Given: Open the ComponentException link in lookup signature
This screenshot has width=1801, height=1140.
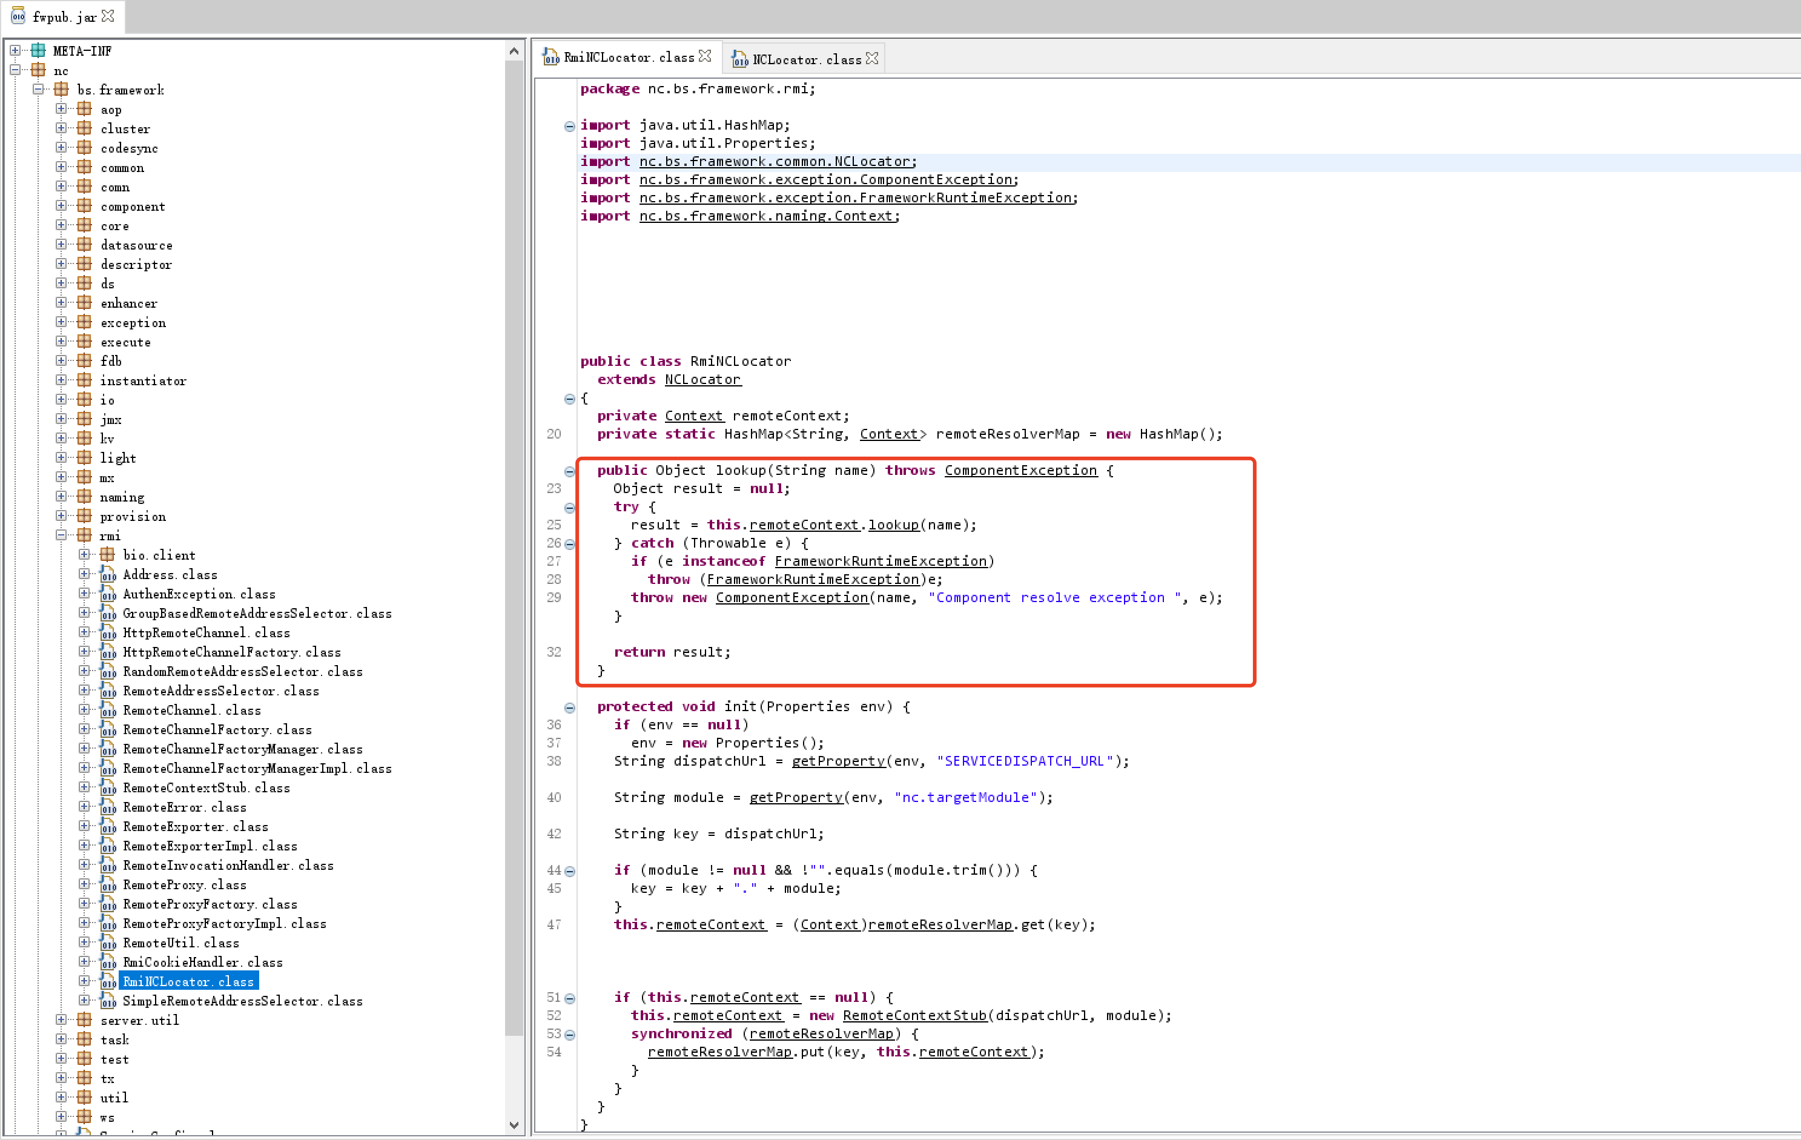Looking at the screenshot, I should tap(1020, 471).
